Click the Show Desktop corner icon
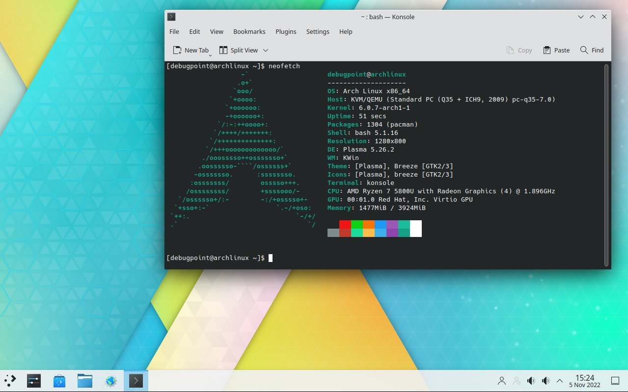This screenshot has height=392, width=628. [x=615, y=380]
